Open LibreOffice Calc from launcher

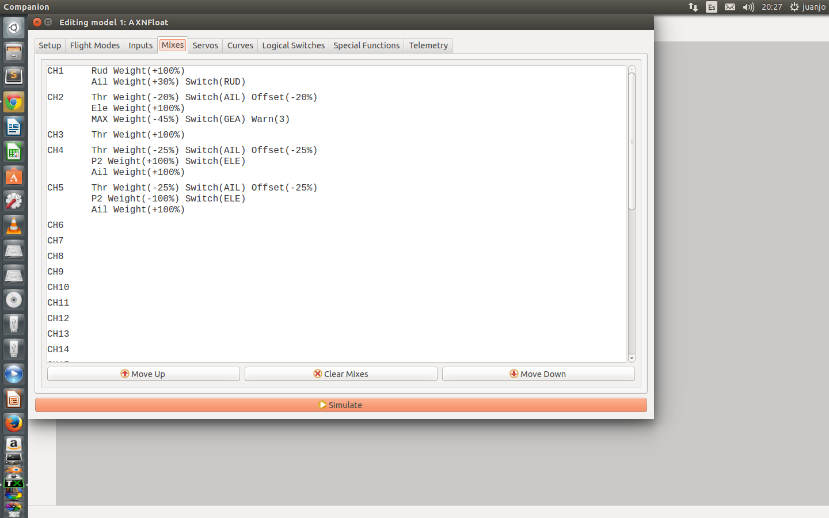(x=14, y=152)
